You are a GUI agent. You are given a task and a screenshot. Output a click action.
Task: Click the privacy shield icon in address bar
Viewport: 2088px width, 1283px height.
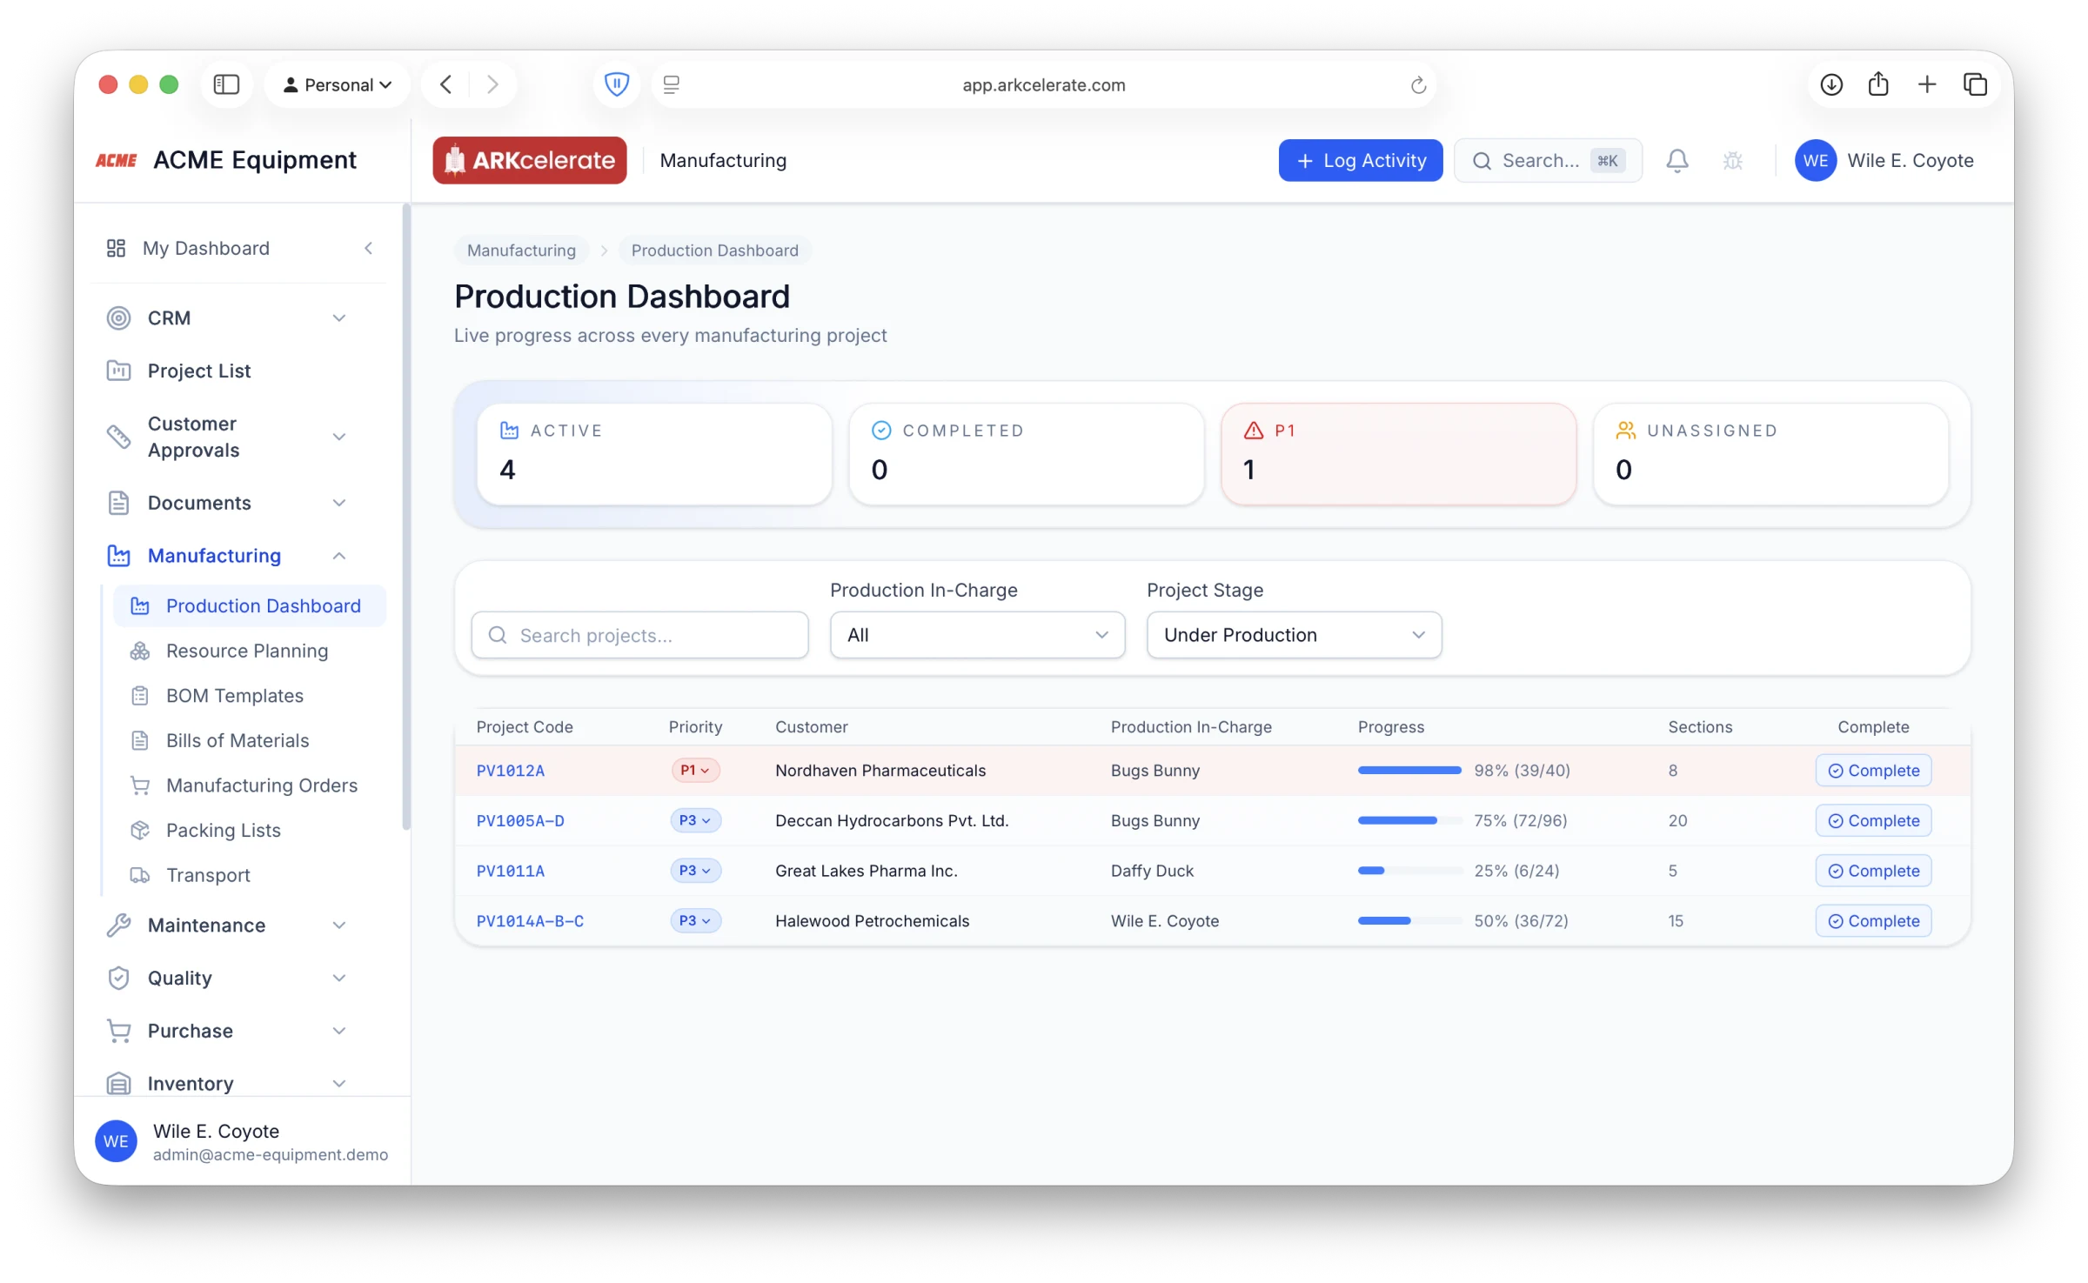click(616, 84)
